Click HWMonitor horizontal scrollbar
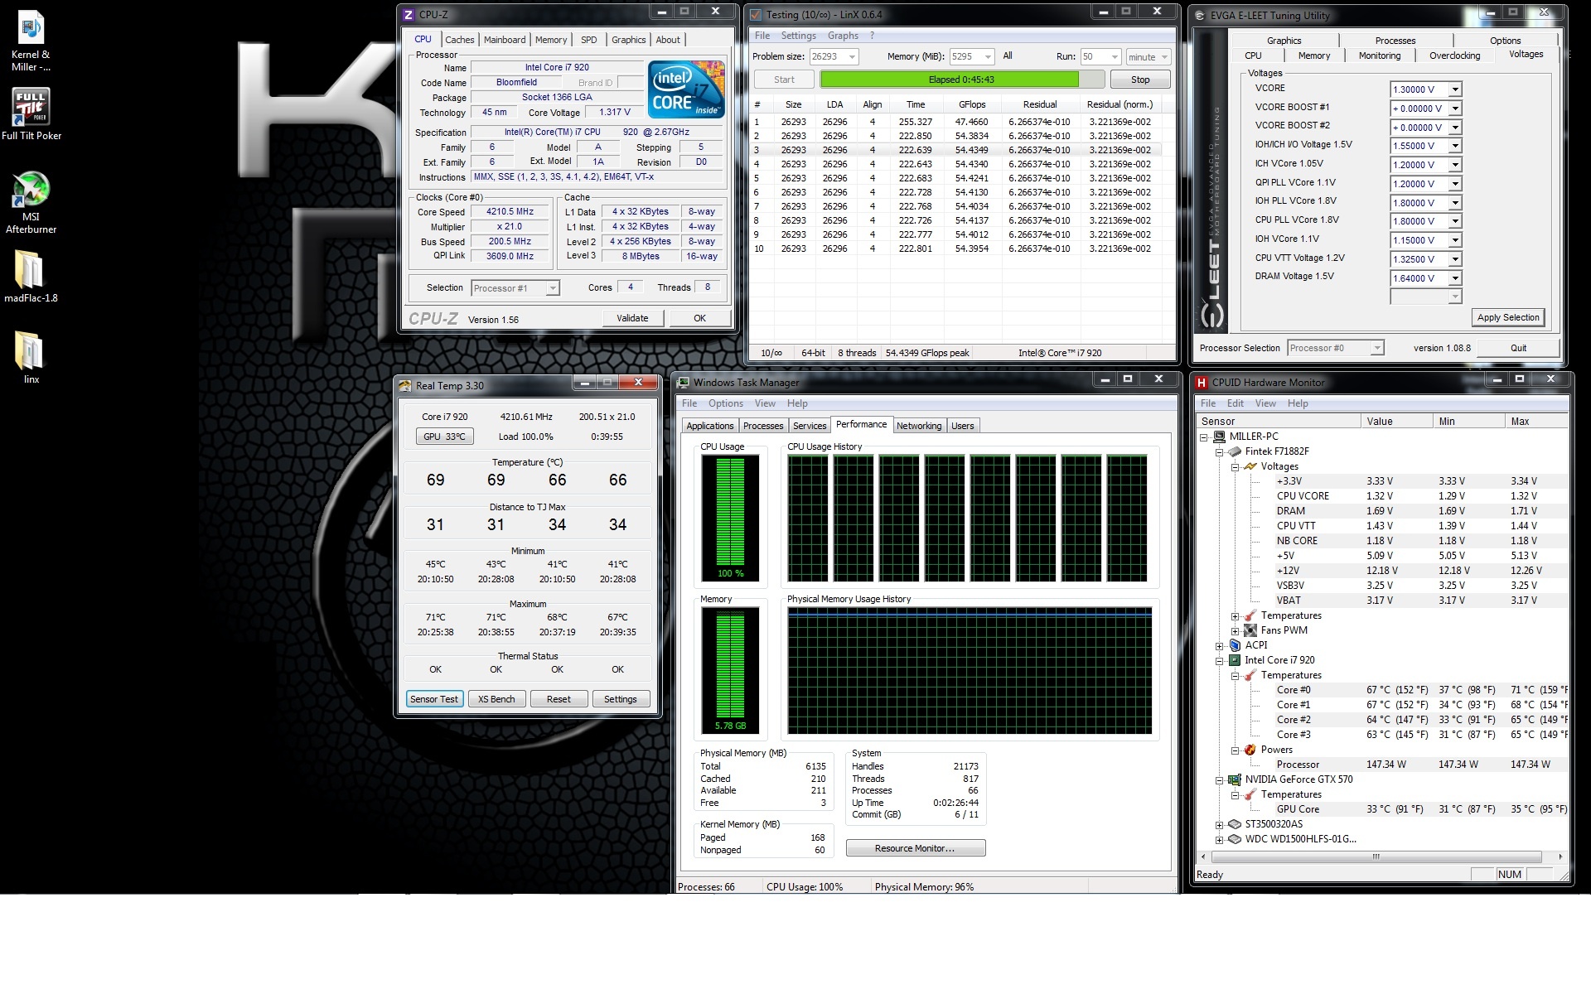 tap(1376, 856)
